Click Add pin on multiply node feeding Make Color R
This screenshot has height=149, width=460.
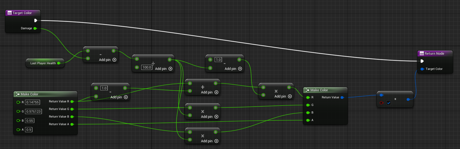[x=283, y=96]
